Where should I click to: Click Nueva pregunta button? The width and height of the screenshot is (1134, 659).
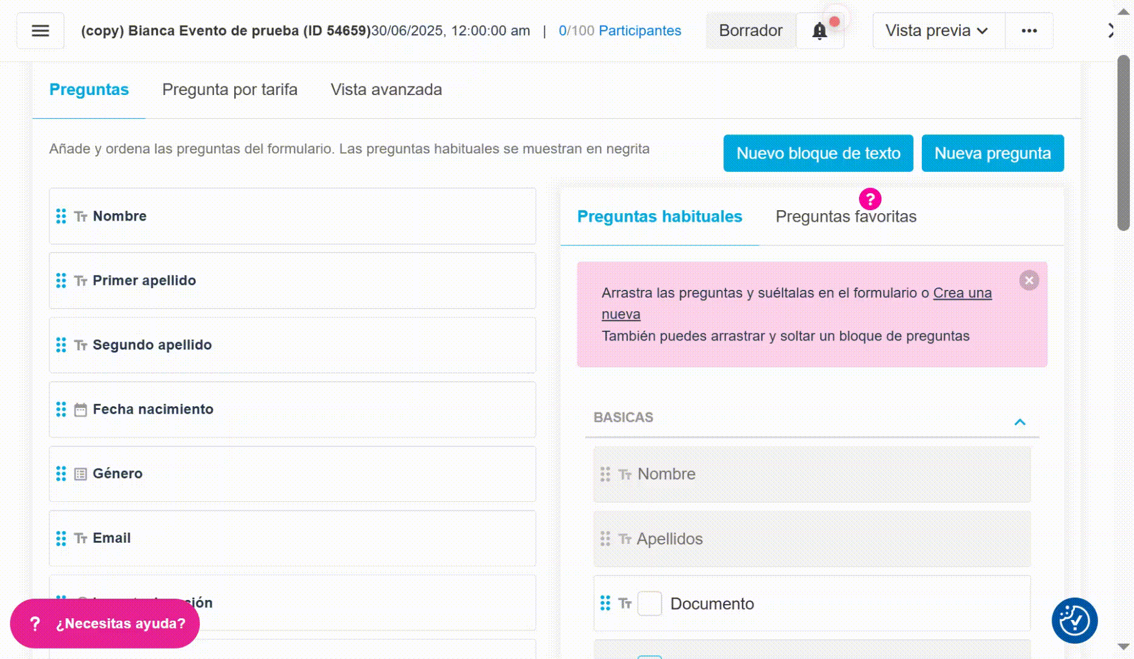pyautogui.click(x=993, y=153)
